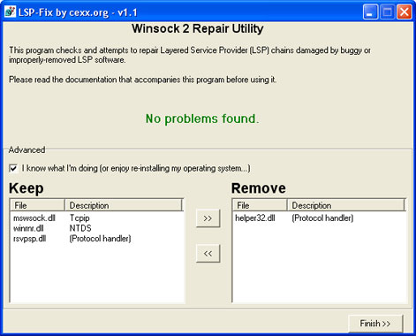Click the Description column header in Keep list

coord(124,205)
